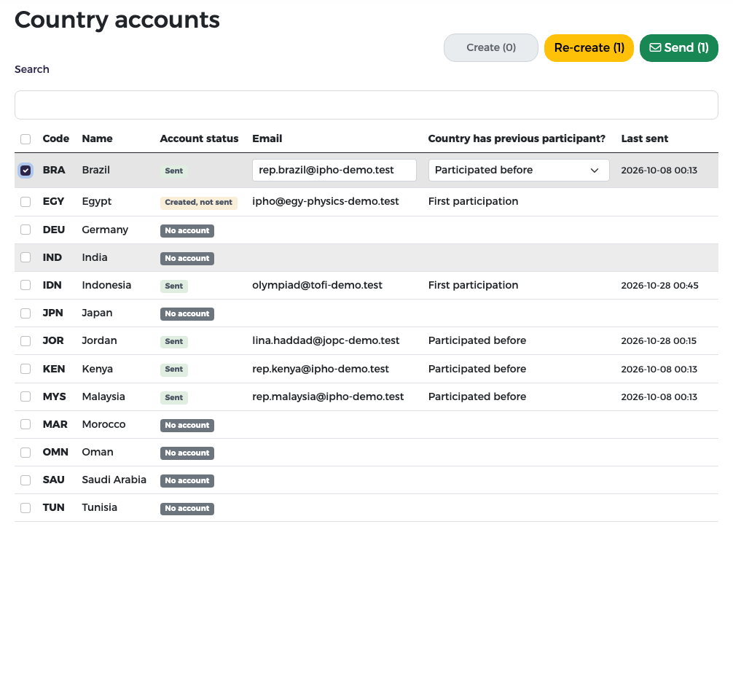
Task: Click Sent badge in Indonesia row
Action: click(x=174, y=286)
